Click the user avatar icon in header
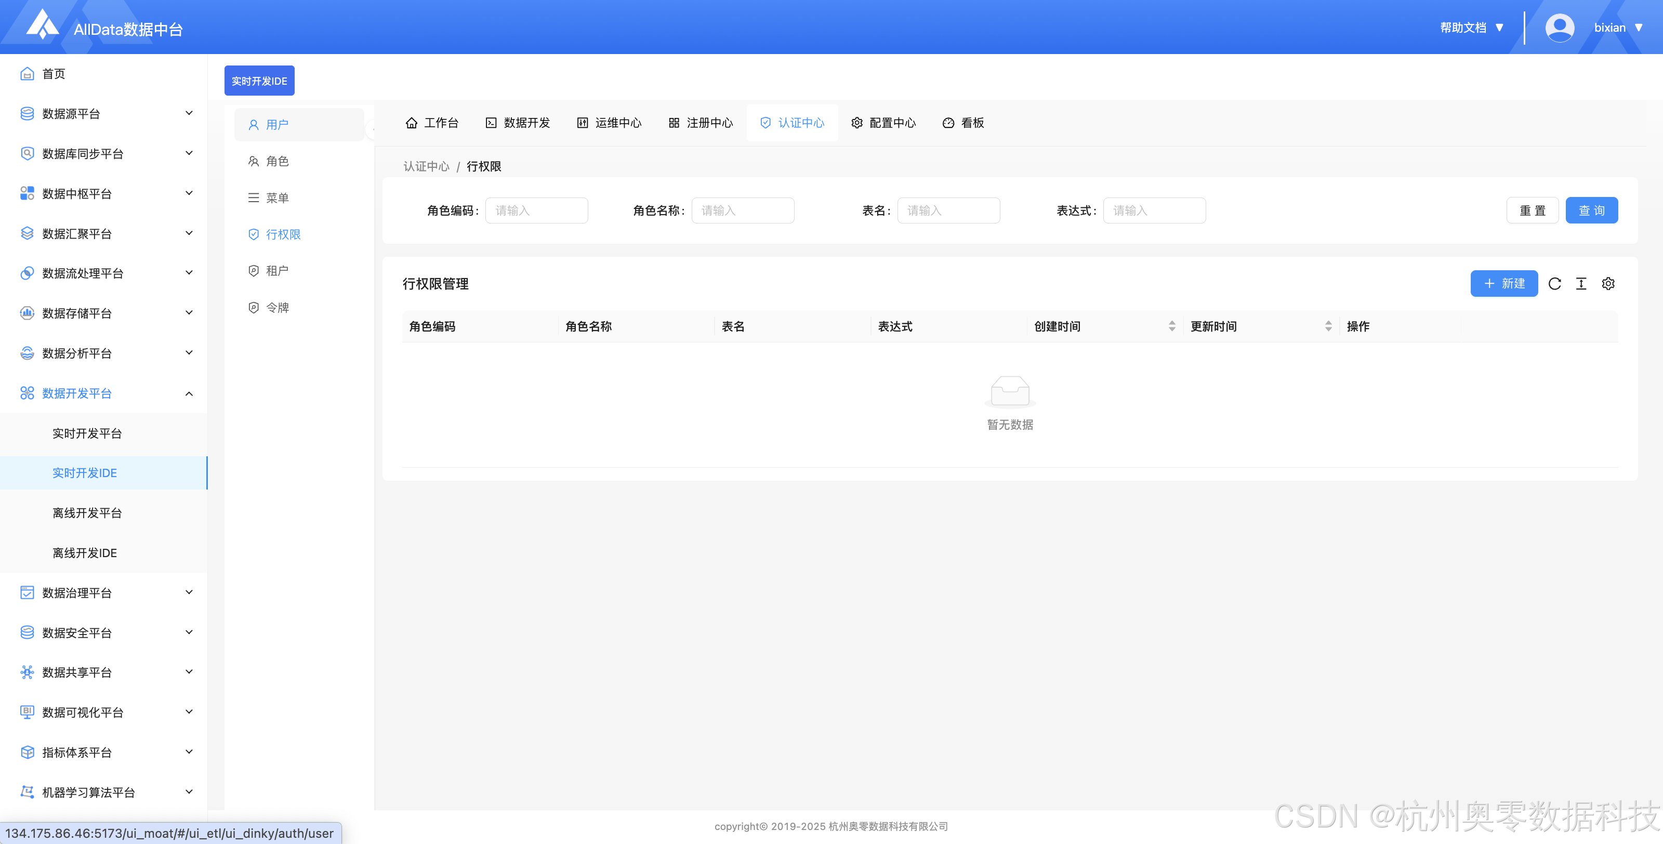The width and height of the screenshot is (1663, 844). click(x=1559, y=28)
